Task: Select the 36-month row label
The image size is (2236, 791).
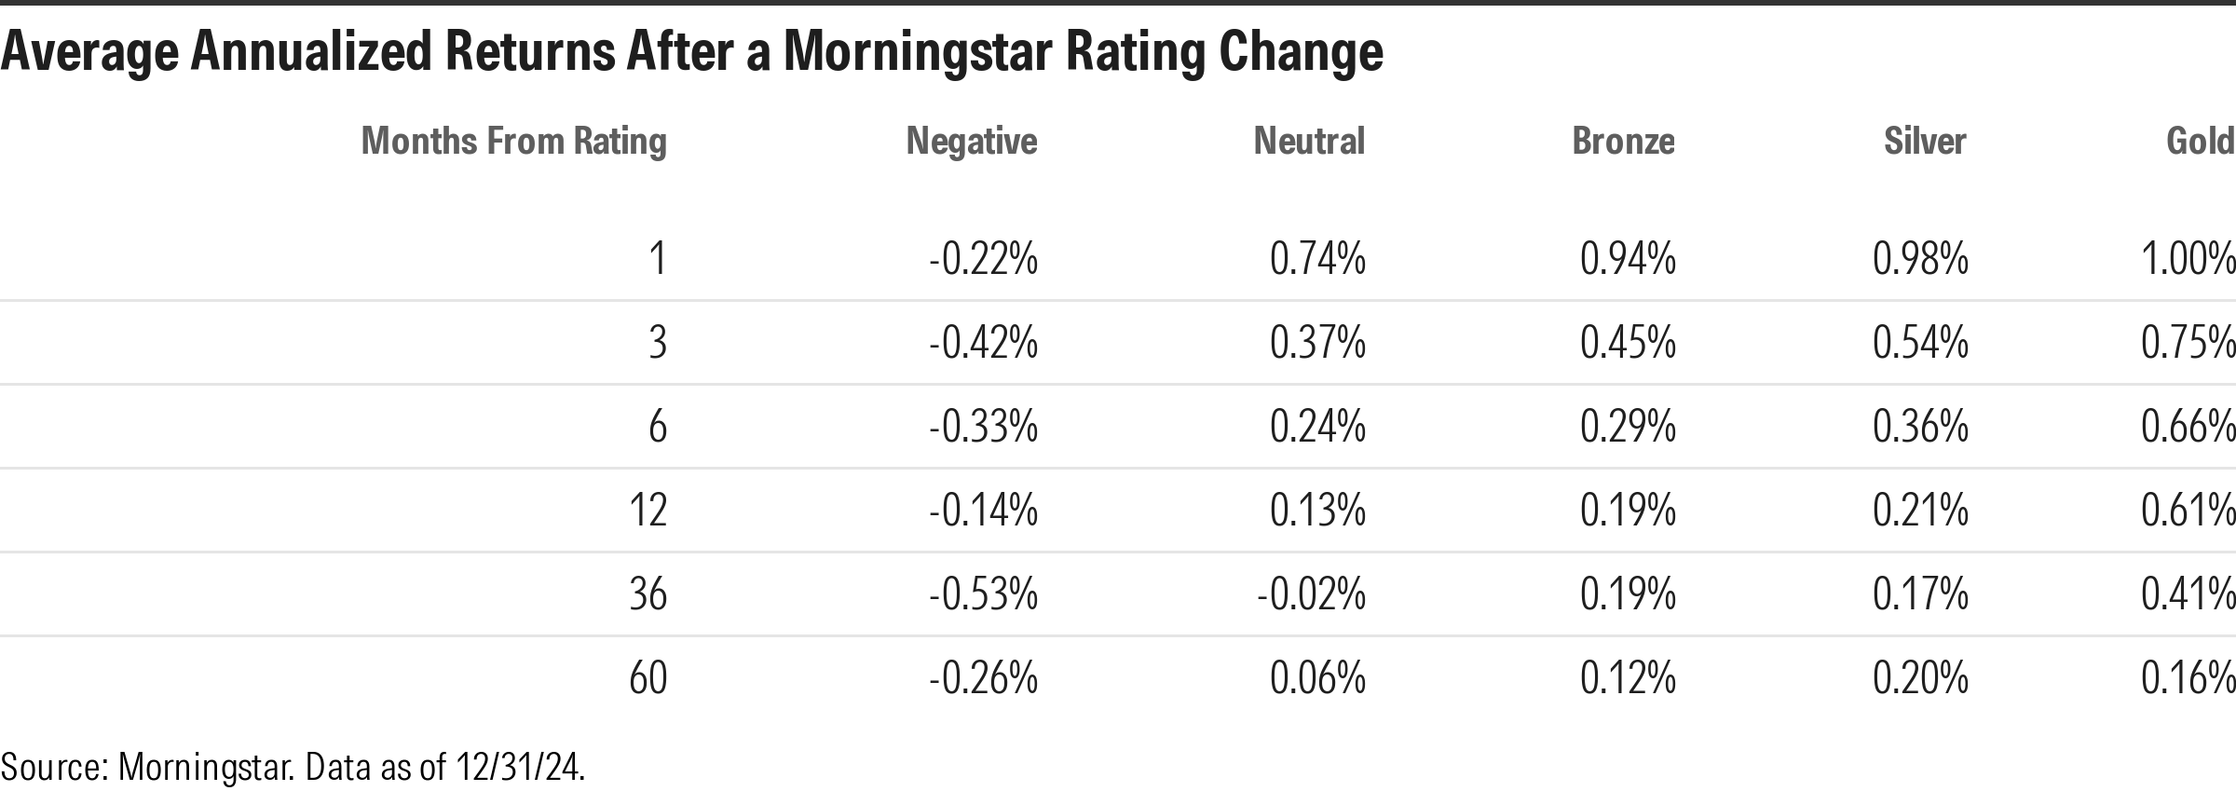Action: click(648, 594)
